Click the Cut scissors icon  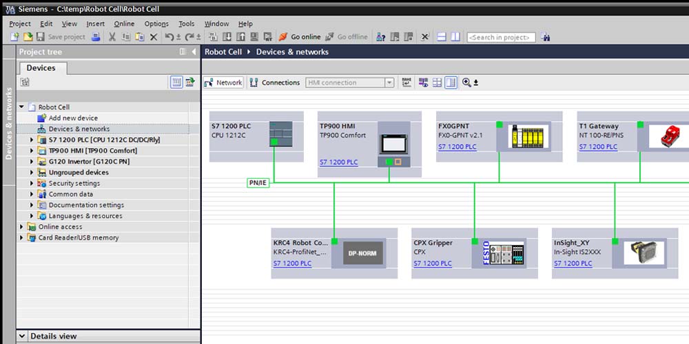click(112, 37)
